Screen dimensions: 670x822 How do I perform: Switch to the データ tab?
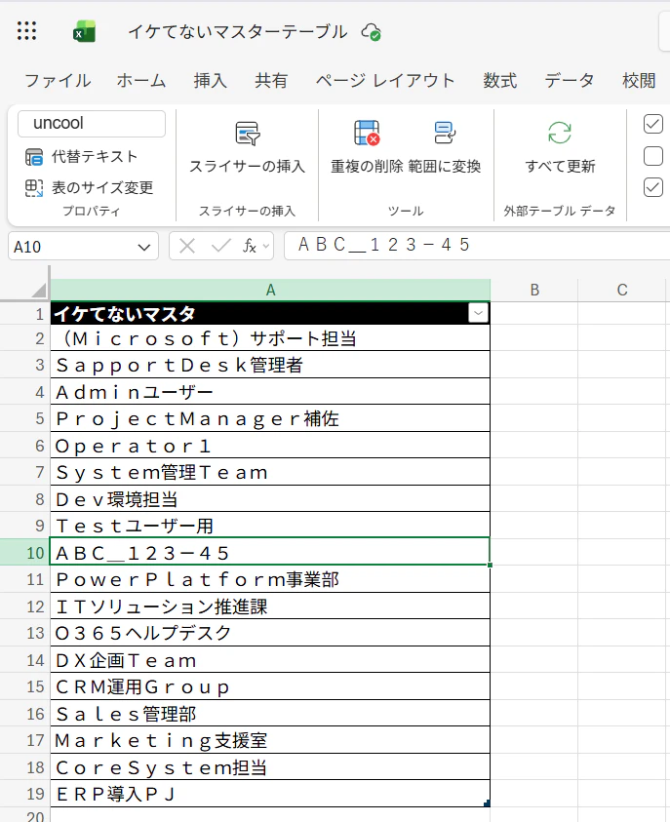tap(570, 81)
